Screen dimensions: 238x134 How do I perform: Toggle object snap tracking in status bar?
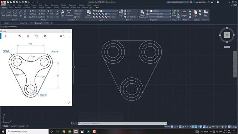(193, 127)
